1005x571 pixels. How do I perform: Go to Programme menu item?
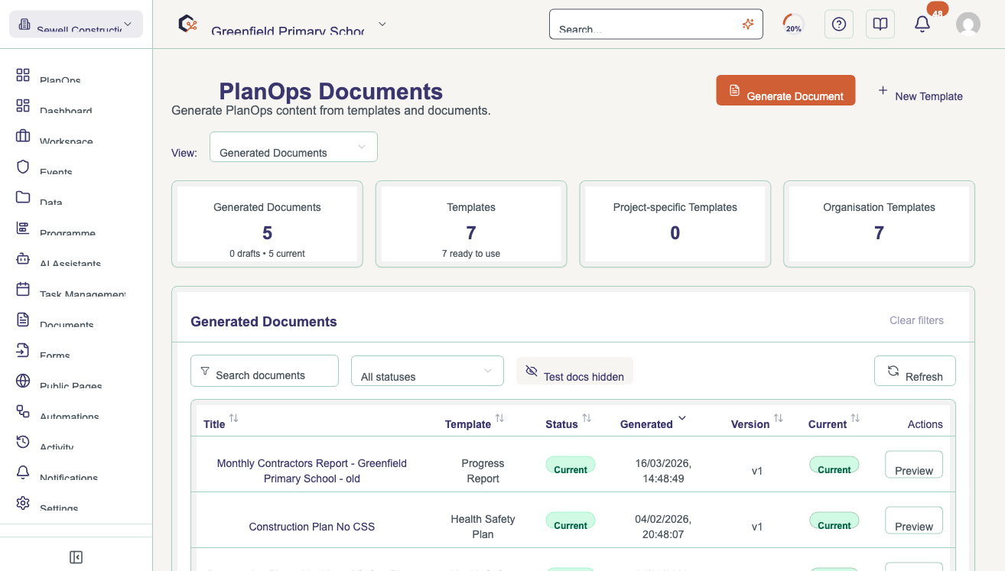click(x=67, y=231)
